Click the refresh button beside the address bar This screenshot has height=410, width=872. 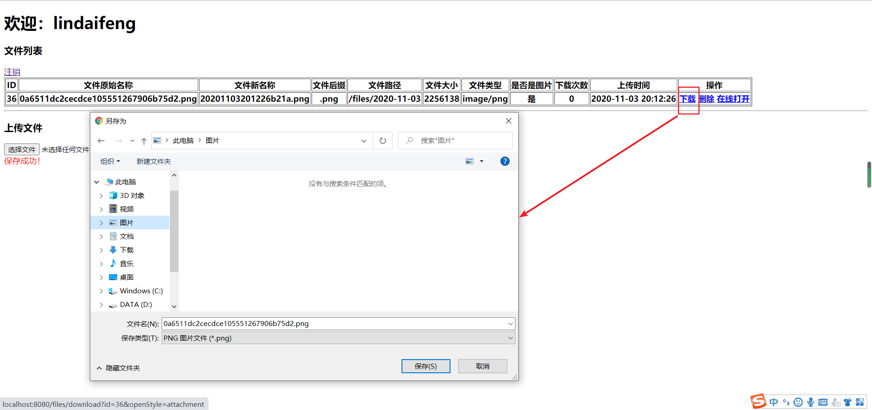coord(383,141)
